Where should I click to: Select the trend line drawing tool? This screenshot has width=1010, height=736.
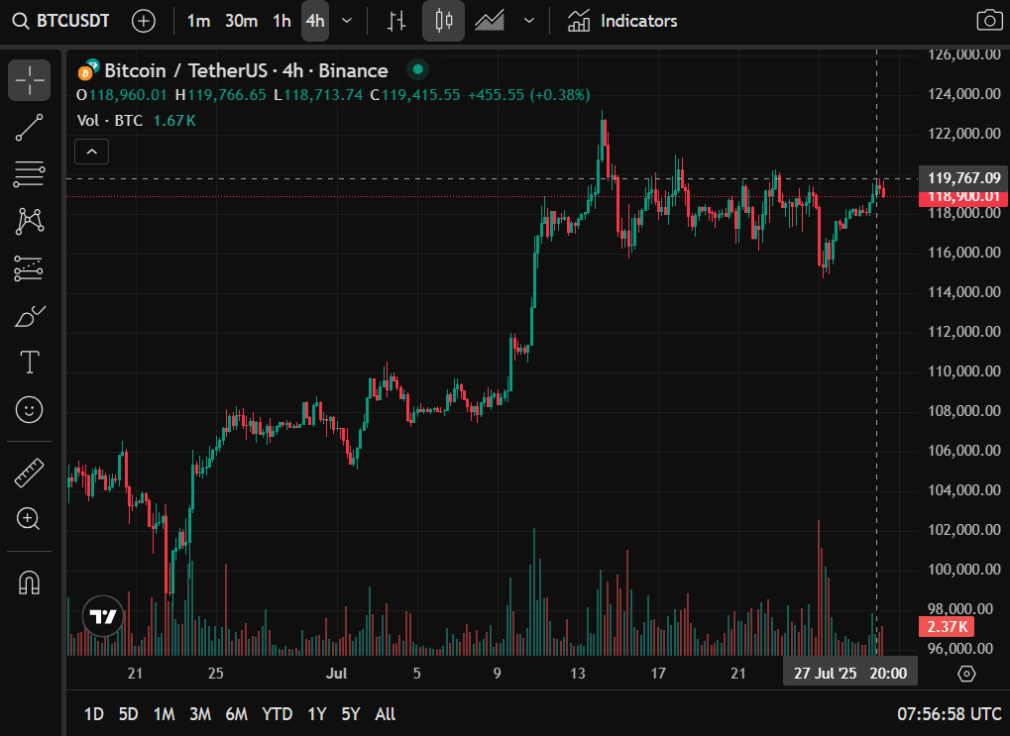(30, 128)
